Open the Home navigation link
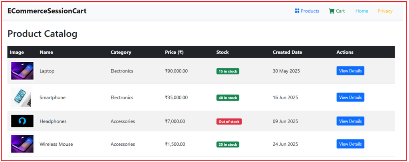This screenshot has height=162, width=409. (361, 11)
